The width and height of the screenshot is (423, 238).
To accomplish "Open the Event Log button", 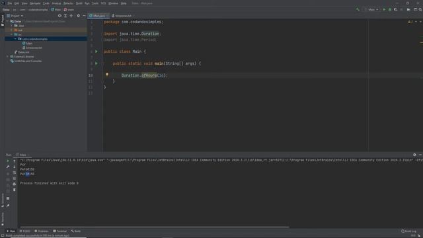I will tap(408, 231).
